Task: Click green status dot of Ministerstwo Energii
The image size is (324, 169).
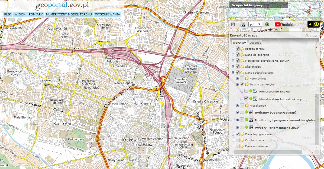Action: [251, 91]
